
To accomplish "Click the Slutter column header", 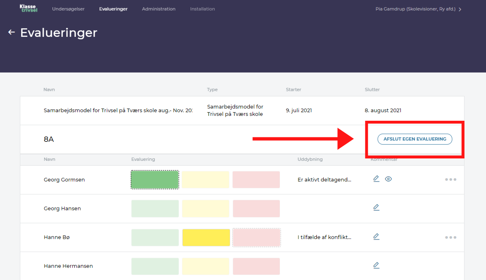I will coord(372,90).
